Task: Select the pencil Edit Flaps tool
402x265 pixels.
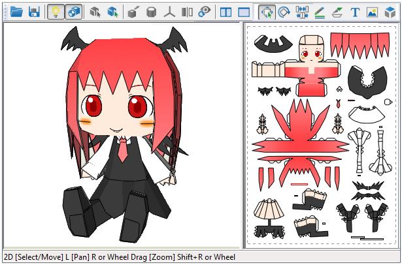Action: tap(320, 12)
